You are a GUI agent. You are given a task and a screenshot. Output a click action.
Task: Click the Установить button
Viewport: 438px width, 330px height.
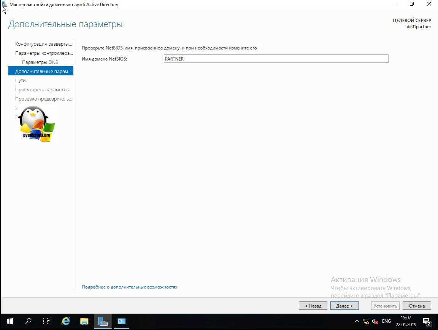(x=385, y=306)
